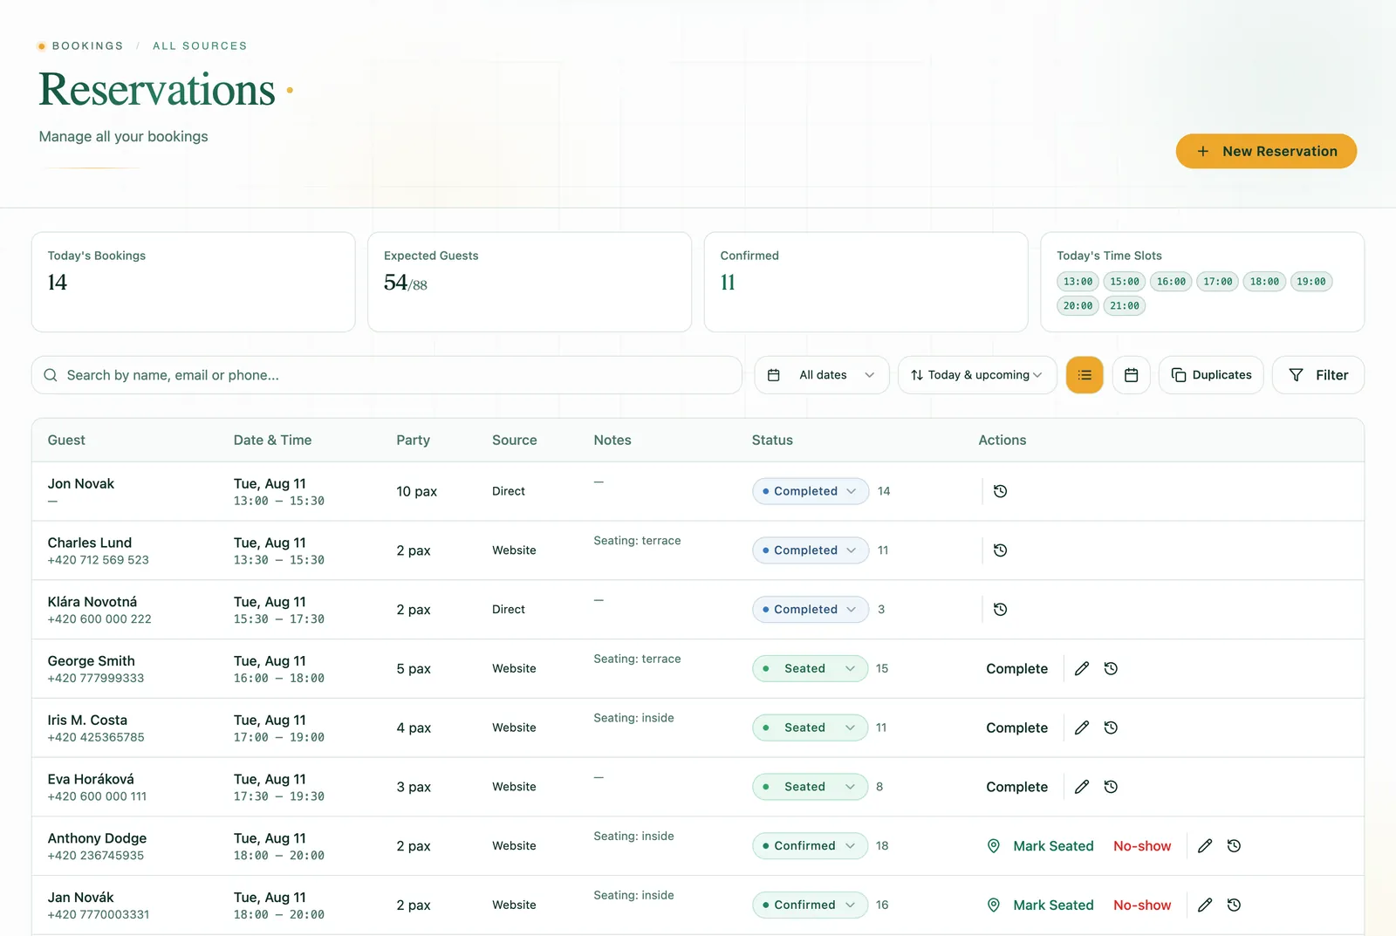This screenshot has height=936, width=1396.
Task: Click the Date & Time column header
Action: pyautogui.click(x=272, y=441)
